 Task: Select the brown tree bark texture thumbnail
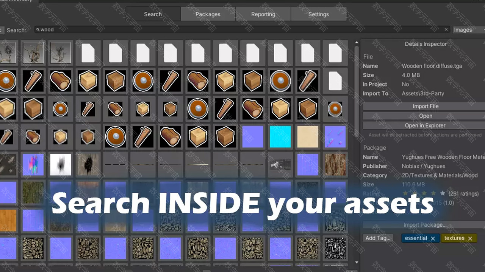(335, 164)
